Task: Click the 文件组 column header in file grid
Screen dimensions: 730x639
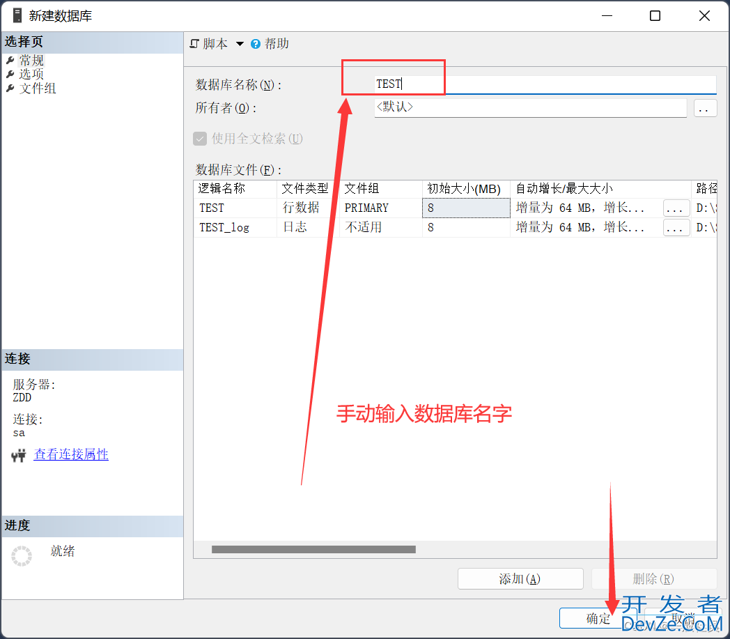Action: point(380,189)
